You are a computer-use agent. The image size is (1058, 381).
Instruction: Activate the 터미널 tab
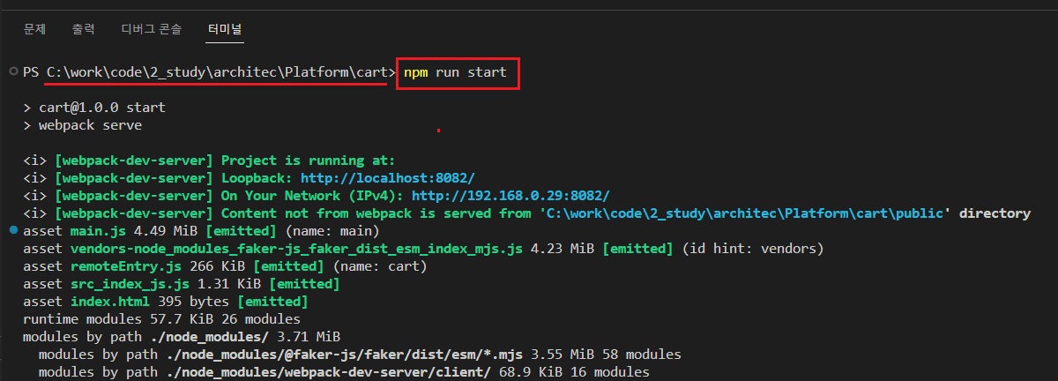click(225, 29)
